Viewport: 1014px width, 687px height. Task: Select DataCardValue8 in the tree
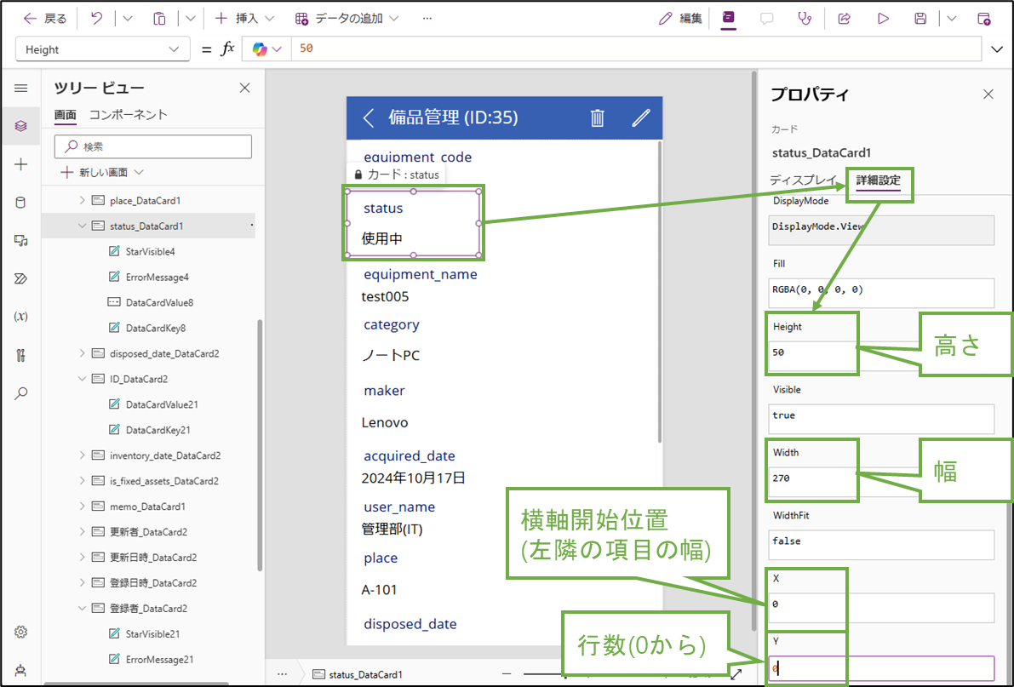(159, 302)
